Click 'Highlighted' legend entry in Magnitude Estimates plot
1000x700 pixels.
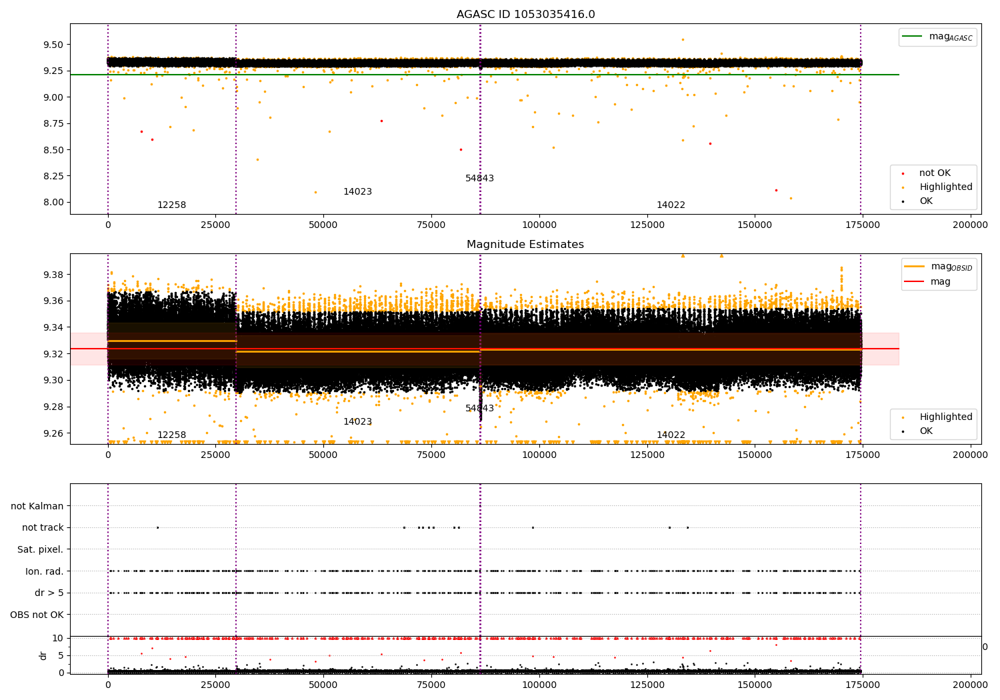click(946, 417)
